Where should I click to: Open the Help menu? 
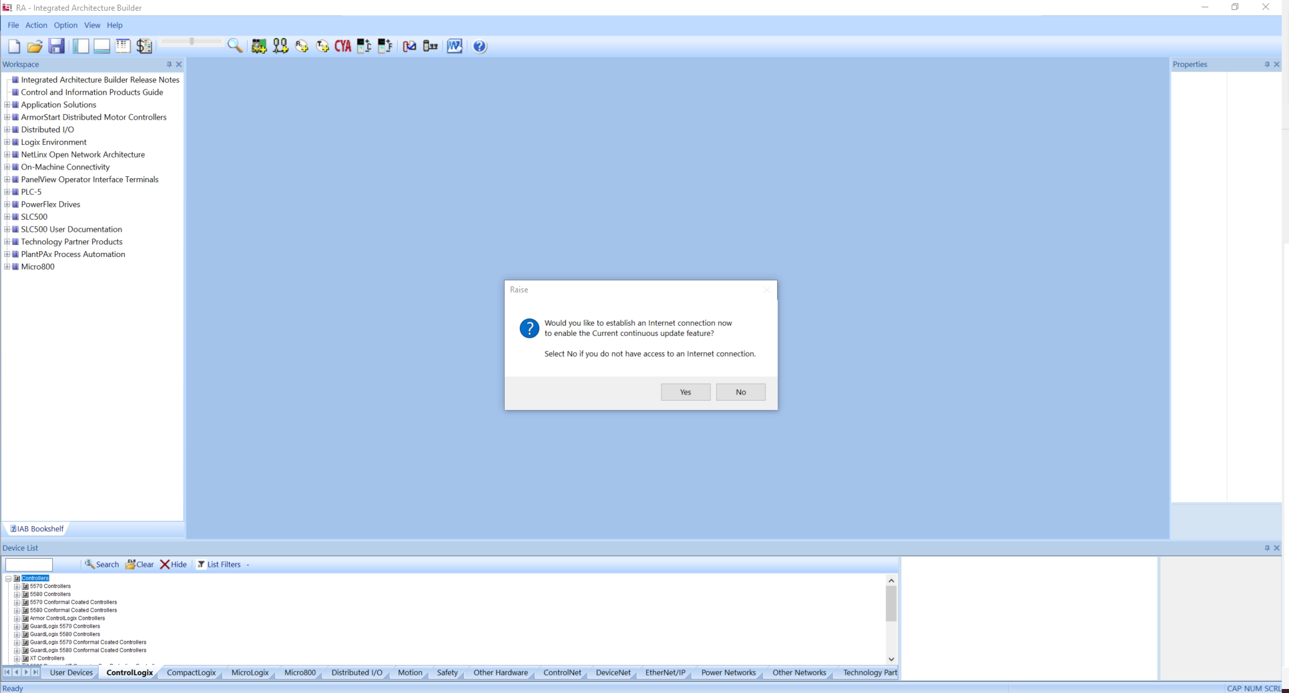pyautogui.click(x=115, y=25)
